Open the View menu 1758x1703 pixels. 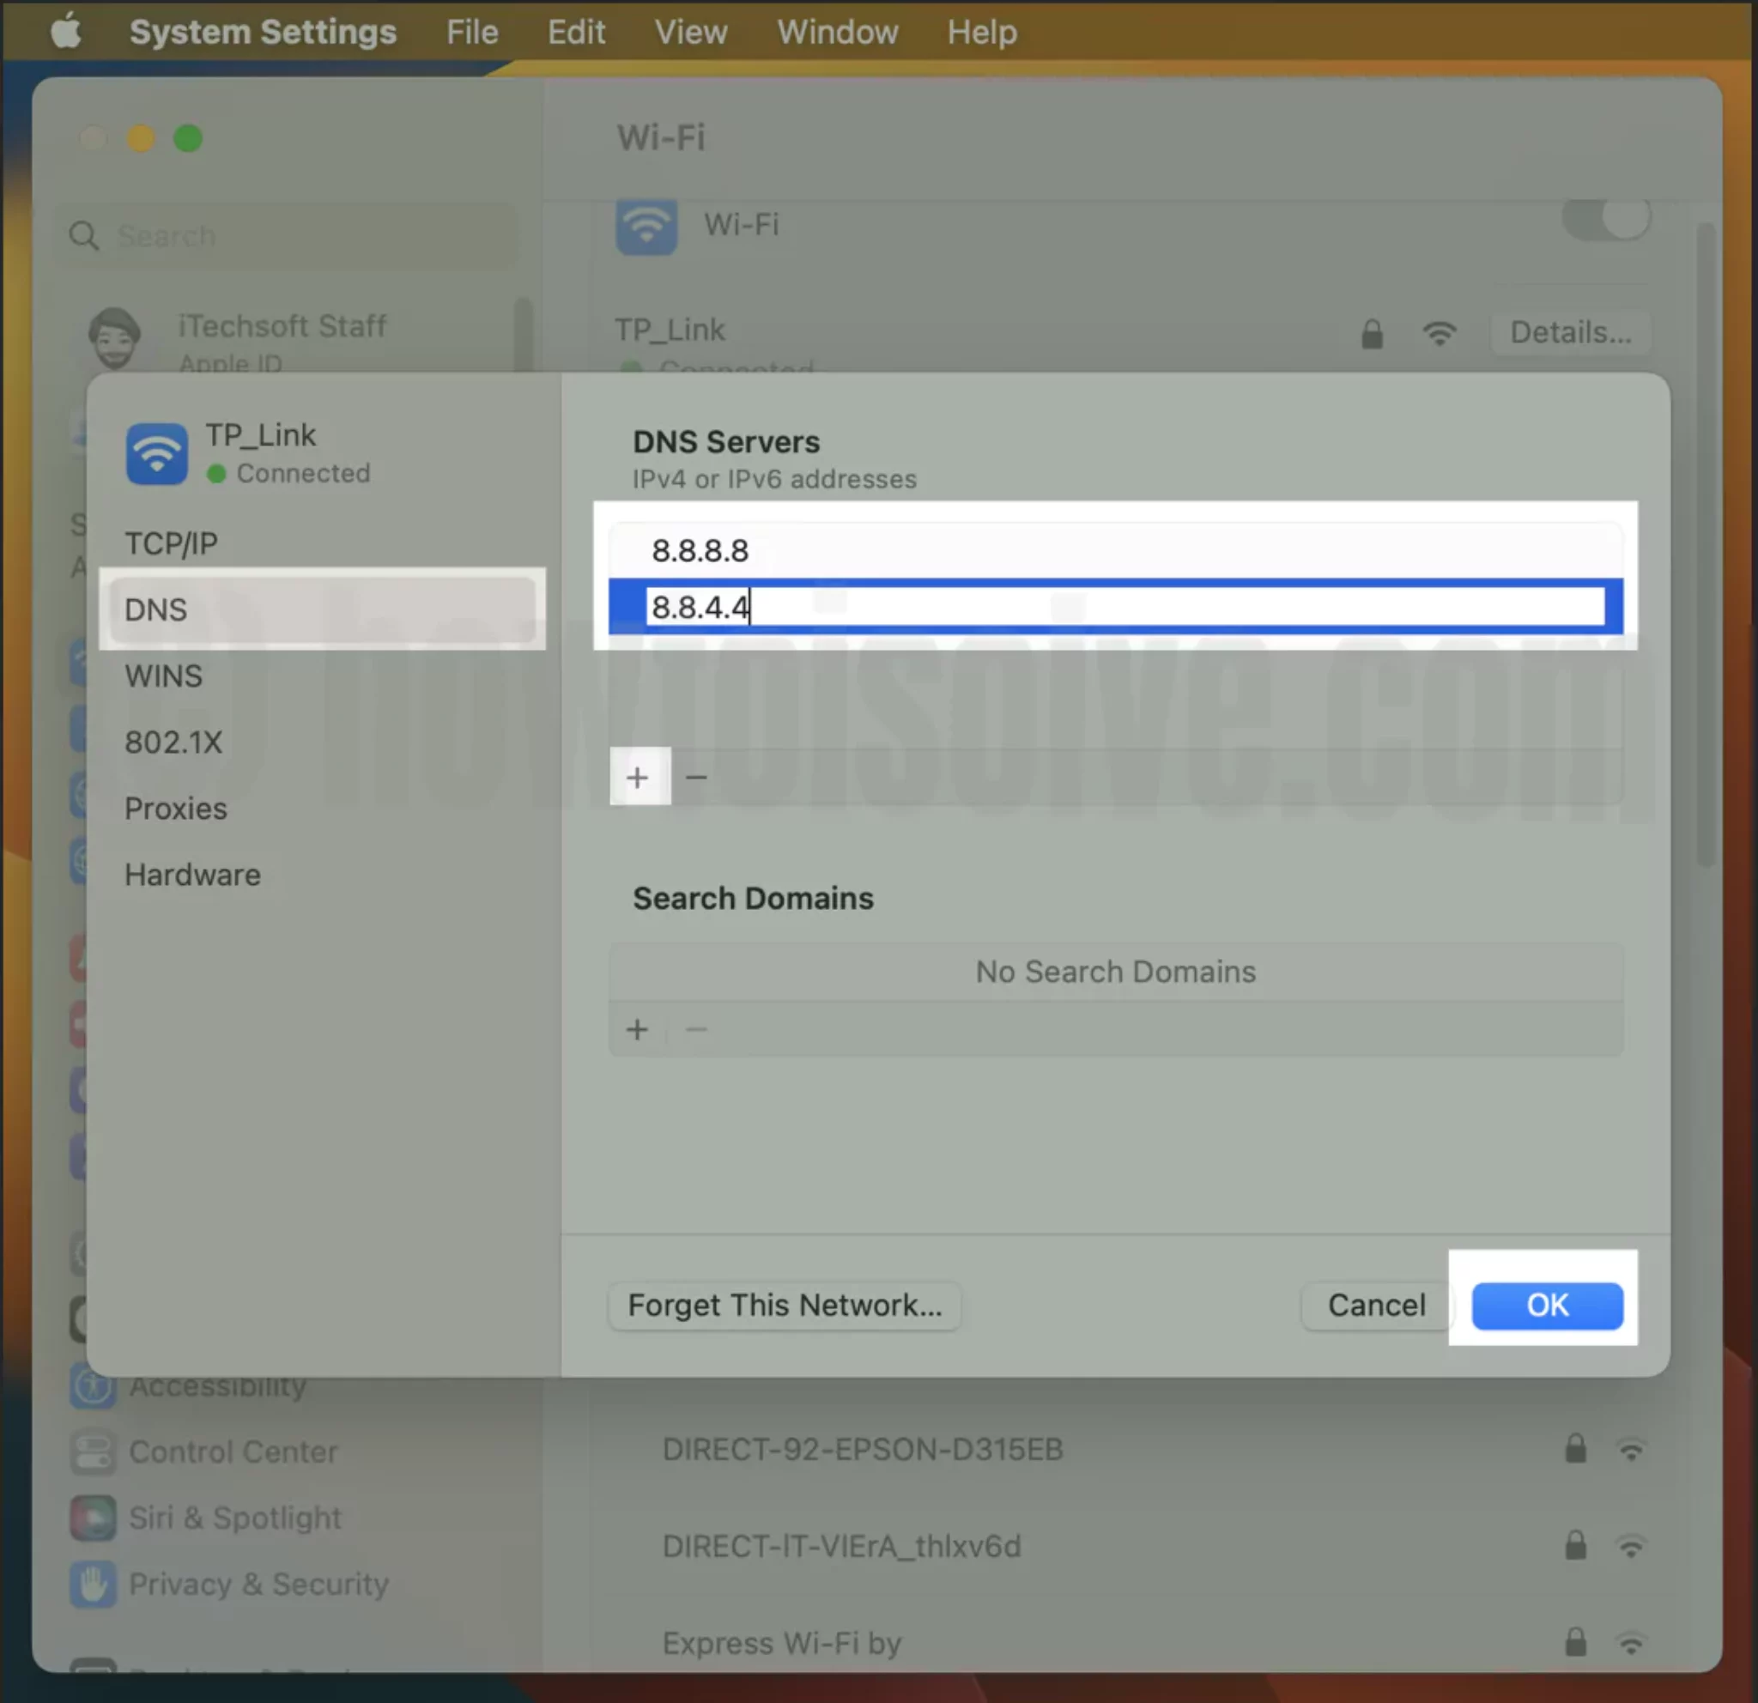pos(691,33)
